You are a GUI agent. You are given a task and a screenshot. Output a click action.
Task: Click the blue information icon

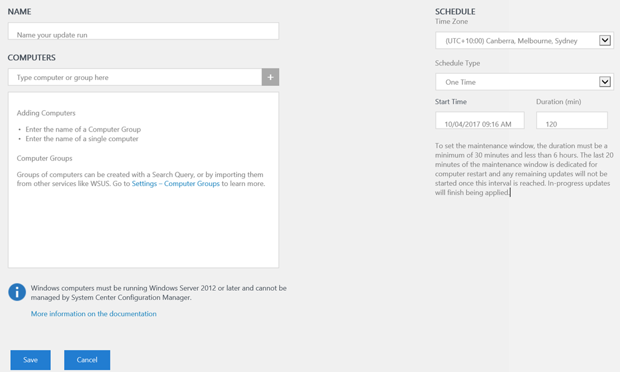coord(17,292)
